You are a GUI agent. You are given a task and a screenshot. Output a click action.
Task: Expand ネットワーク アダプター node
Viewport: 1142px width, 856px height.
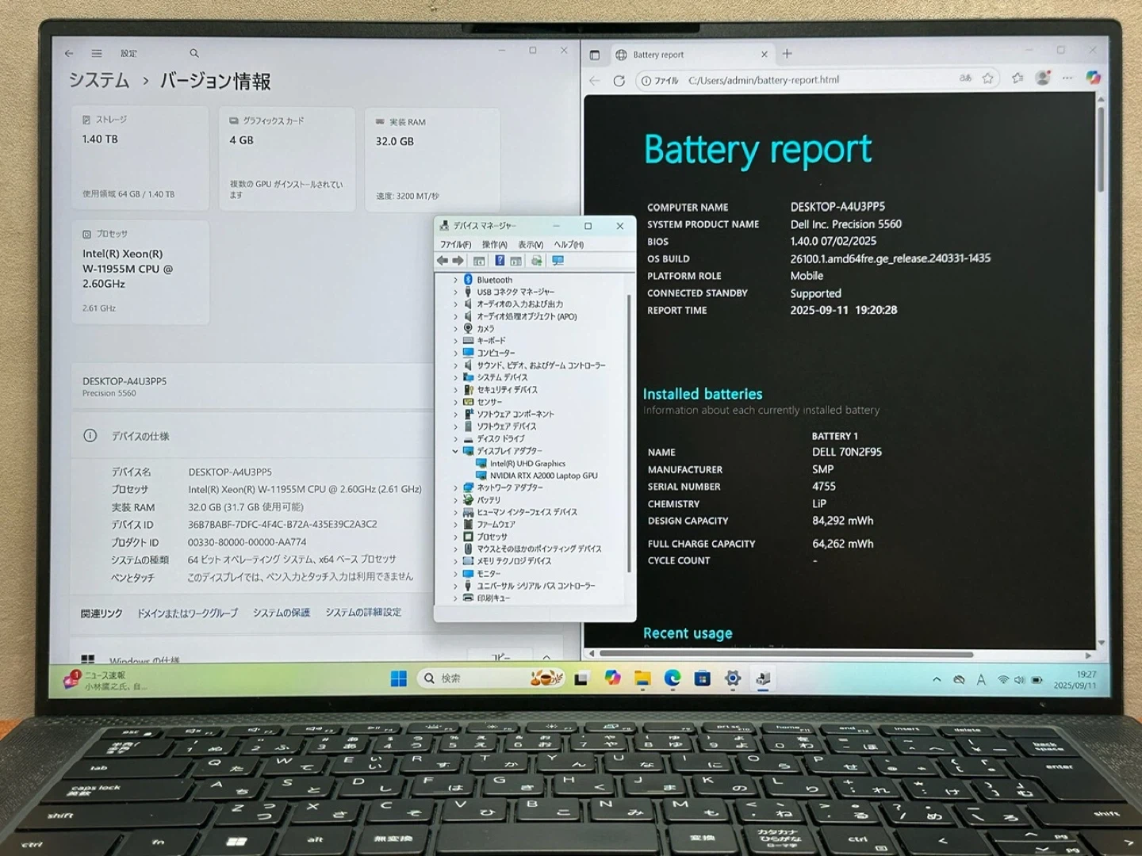tap(455, 487)
